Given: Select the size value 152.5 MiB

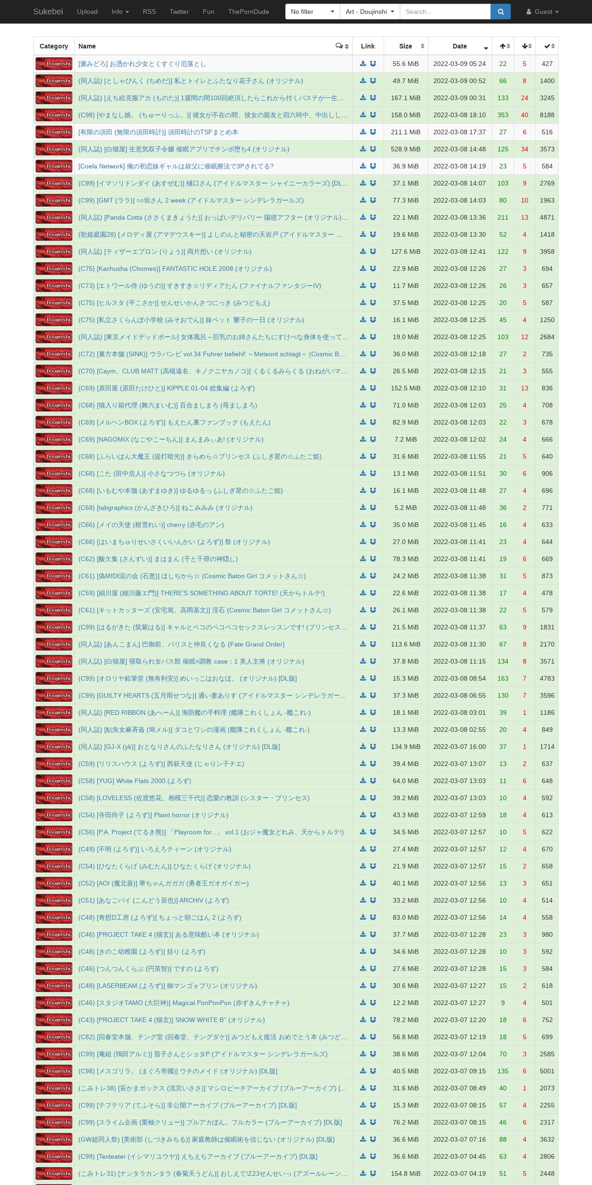Looking at the screenshot, I should point(406,388).
